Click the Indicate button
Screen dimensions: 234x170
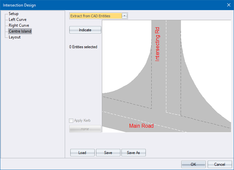click(x=85, y=30)
